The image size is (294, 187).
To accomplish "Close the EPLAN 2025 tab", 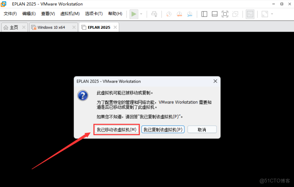I will [115, 27].
